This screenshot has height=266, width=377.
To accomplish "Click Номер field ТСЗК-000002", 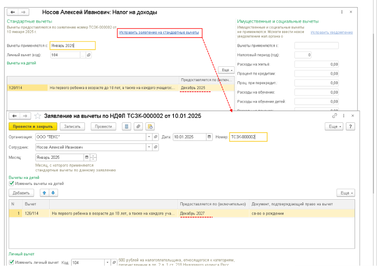I will point(248,137).
